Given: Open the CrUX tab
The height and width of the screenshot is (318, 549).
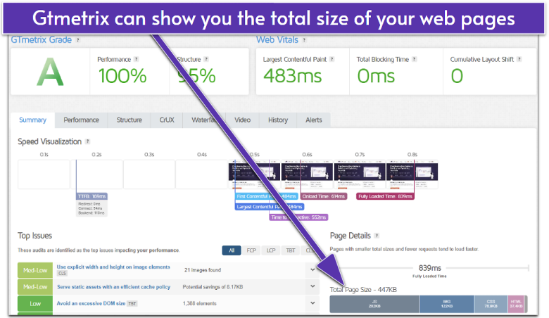Looking at the screenshot, I should [x=167, y=120].
